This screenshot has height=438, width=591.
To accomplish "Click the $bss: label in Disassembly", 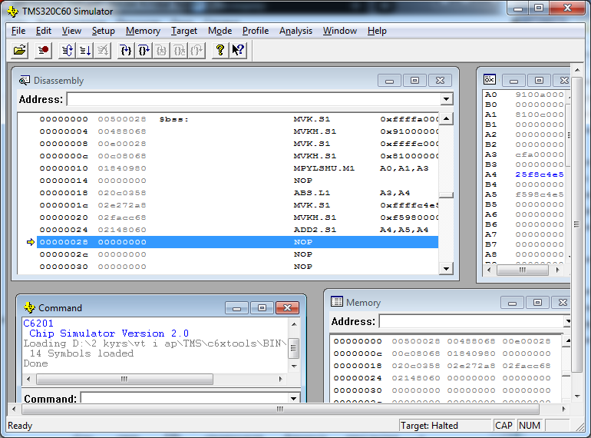I will pyautogui.click(x=173, y=119).
